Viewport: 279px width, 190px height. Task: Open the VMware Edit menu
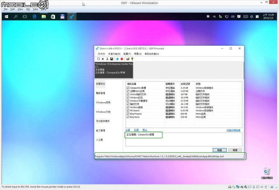tap(12, 9)
